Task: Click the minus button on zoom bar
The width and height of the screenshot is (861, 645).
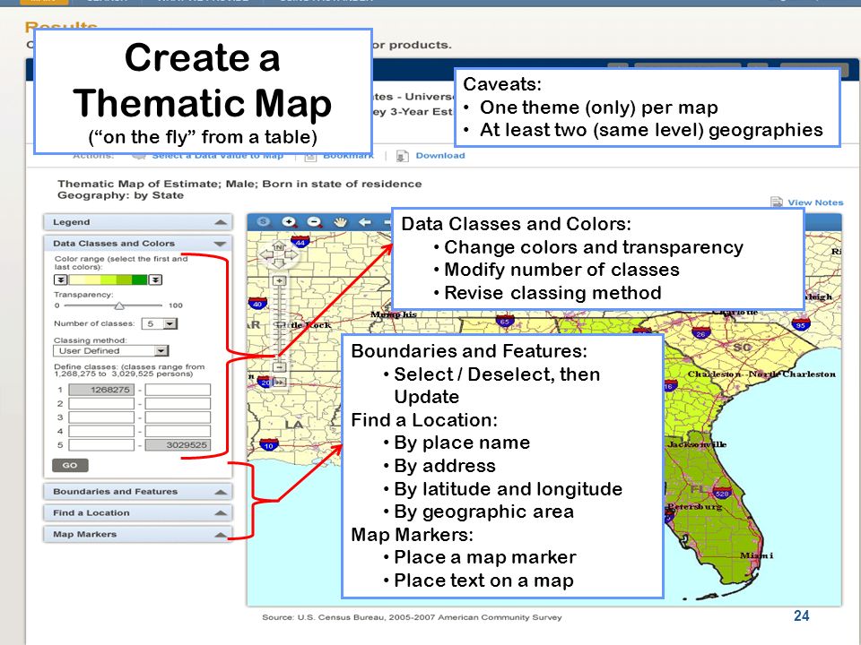Action: click(x=280, y=367)
